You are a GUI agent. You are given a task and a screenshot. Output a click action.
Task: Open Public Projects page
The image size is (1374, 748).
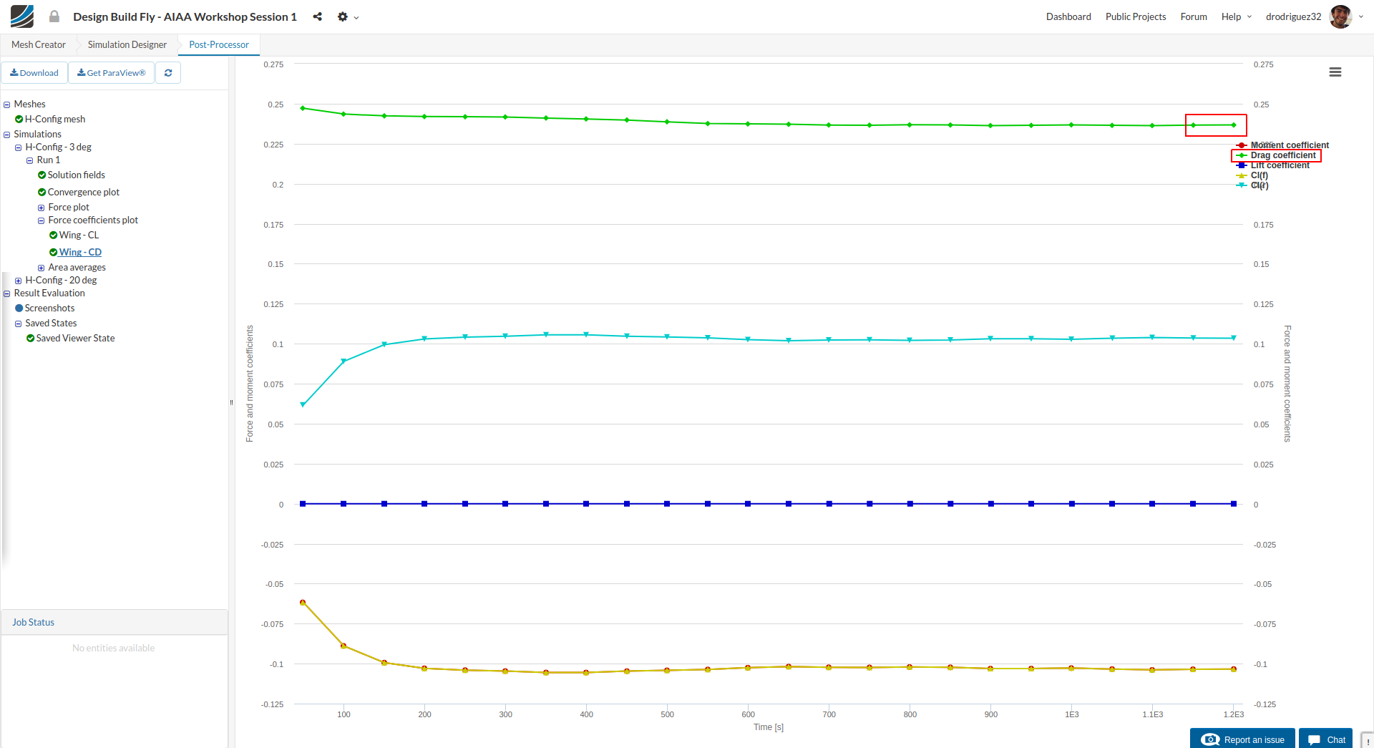coord(1136,16)
